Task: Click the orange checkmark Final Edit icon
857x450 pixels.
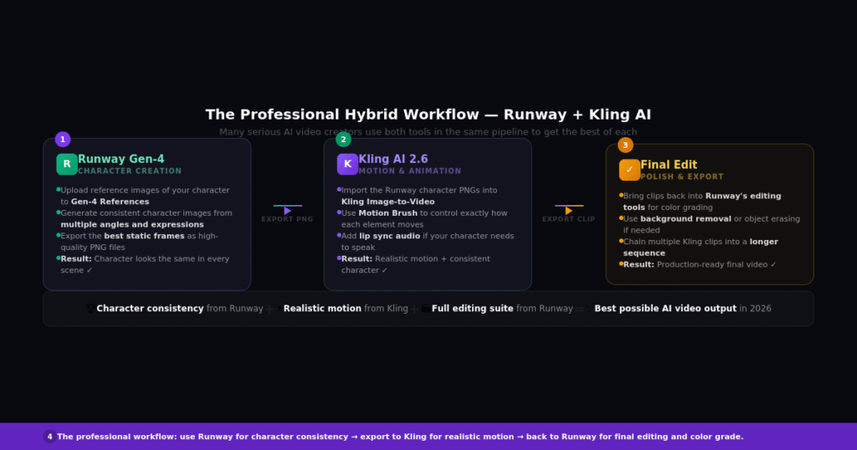Action: [629, 170]
